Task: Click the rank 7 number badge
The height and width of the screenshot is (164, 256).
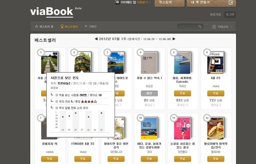Action: pyautogui.click(x=41, y=118)
